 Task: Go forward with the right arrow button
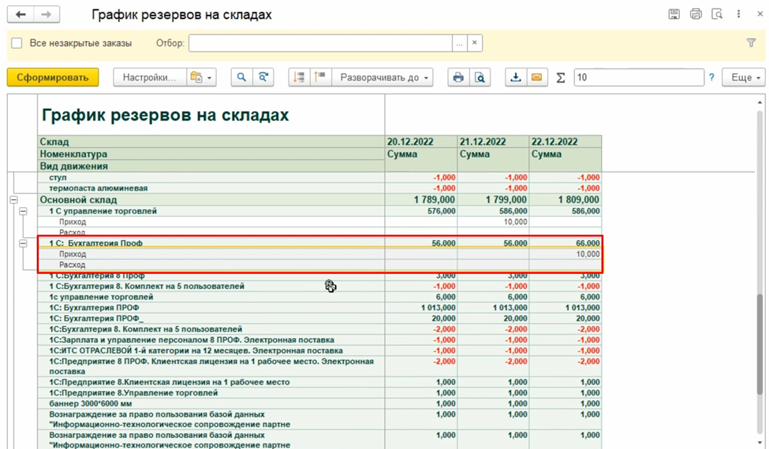[47, 15]
